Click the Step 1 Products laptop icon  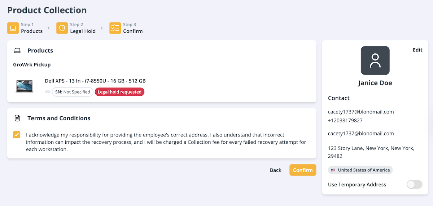point(13,28)
